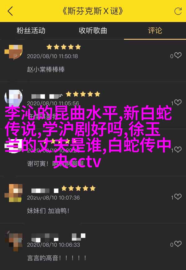Tap heart icon for 言言的高音 comment
The width and height of the screenshot is (186, 270).
pyautogui.click(x=178, y=244)
